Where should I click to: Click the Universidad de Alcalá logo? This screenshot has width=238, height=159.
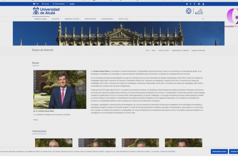(x=46, y=11)
